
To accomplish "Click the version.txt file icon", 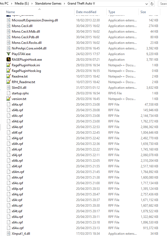I will click(x=9, y=99).
